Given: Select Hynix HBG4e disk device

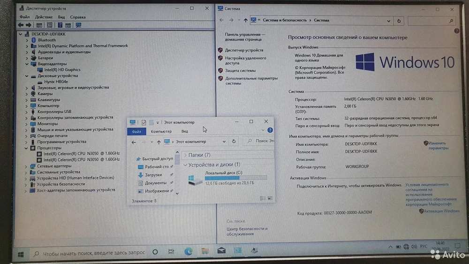Looking at the screenshot, I should (56, 82).
